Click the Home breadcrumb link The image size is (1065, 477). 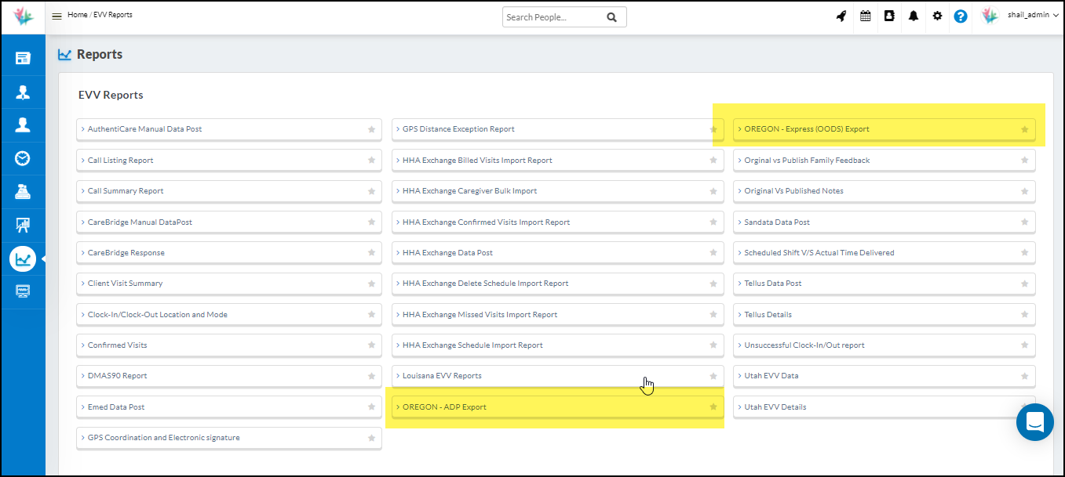77,15
